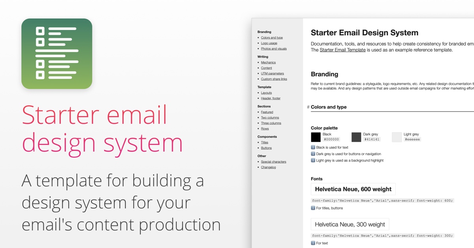Click "Buttons" under Components
Image resolution: width=474 pixels, height=248 pixels.
[x=266, y=148]
